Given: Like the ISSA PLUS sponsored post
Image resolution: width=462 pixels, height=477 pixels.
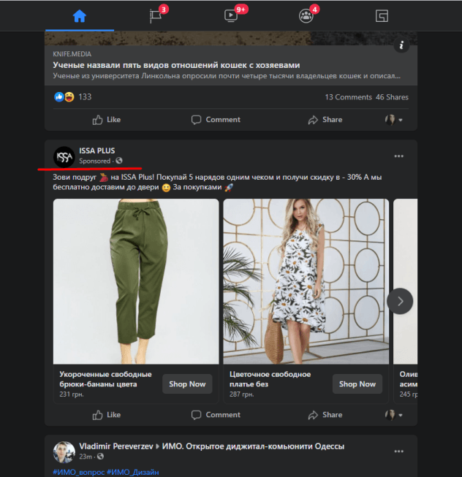Looking at the screenshot, I should (107, 415).
